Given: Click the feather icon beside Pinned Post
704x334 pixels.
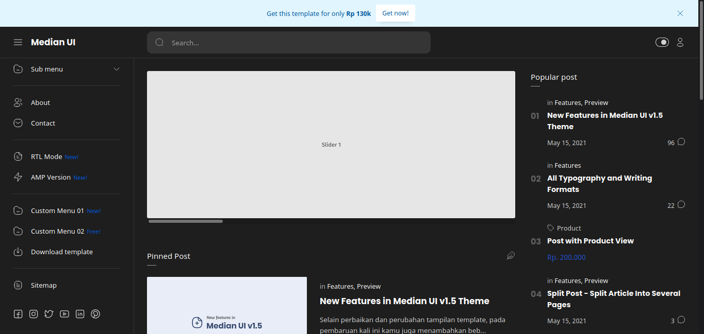Looking at the screenshot, I should click(511, 256).
